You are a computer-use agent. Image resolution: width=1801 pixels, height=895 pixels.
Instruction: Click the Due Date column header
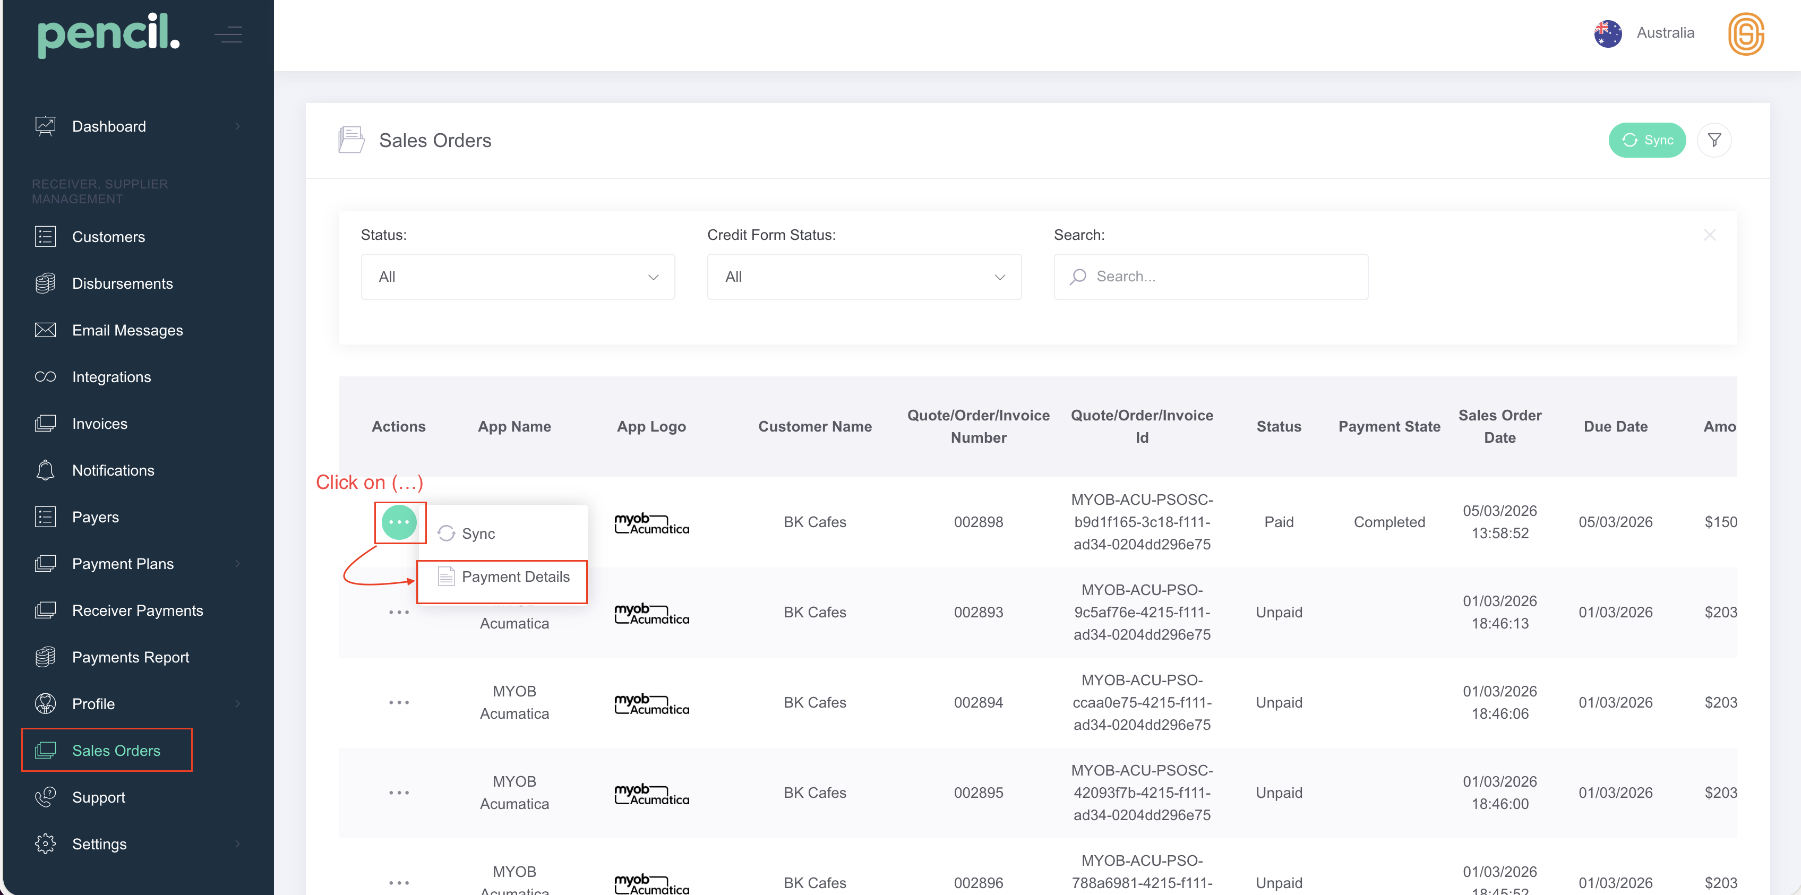tap(1615, 426)
